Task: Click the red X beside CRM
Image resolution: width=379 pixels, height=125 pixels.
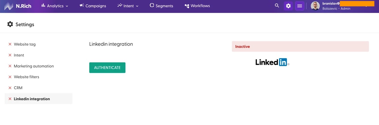Action: (x=10, y=88)
